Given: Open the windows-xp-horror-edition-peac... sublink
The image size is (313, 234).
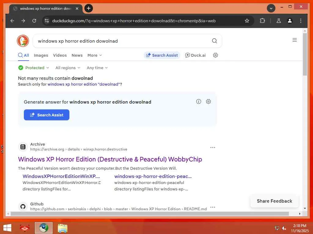Looking at the screenshot, I should coord(153,176).
